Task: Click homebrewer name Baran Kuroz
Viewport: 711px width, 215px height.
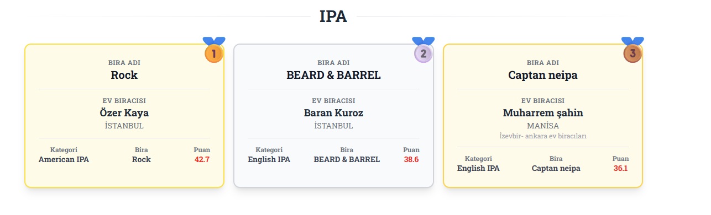Action: click(x=333, y=113)
